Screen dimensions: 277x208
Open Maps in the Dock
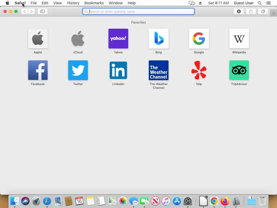point(112,201)
